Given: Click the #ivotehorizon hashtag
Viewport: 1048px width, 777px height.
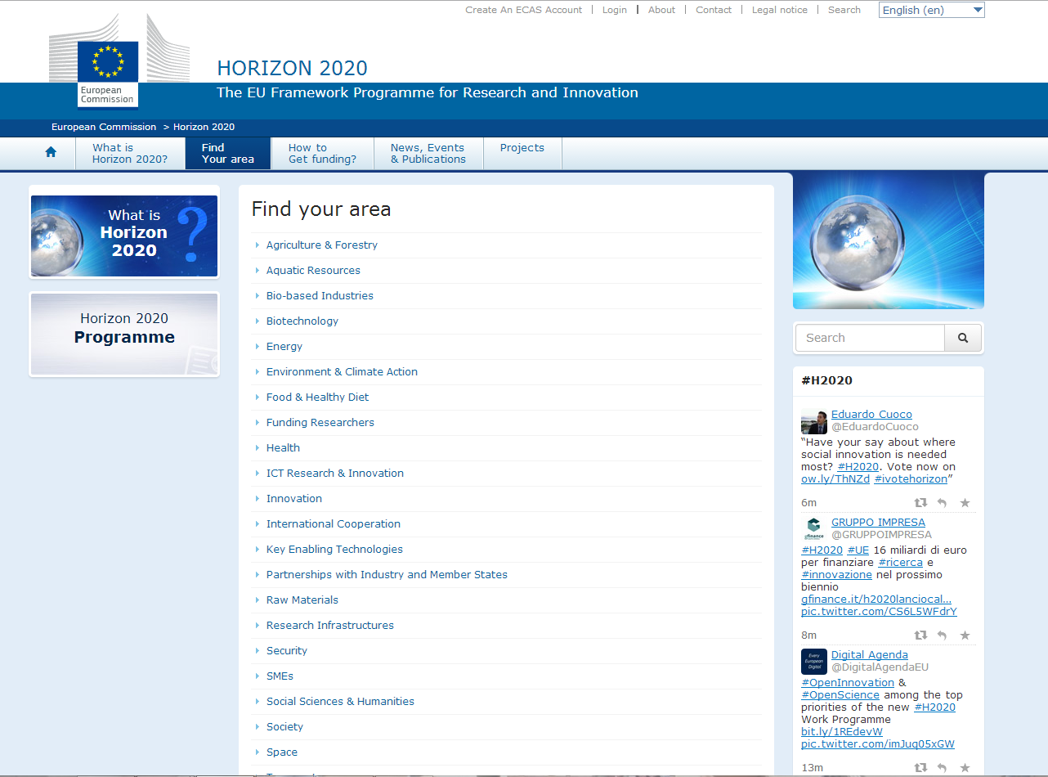Looking at the screenshot, I should pos(911,479).
